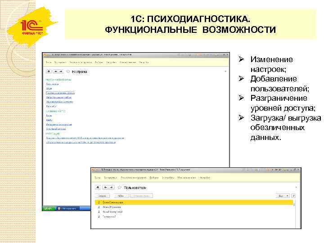The width and height of the screenshot is (324, 243).
Task: Open the Тесты menu in the Пользователи window
Action: click(x=97, y=178)
